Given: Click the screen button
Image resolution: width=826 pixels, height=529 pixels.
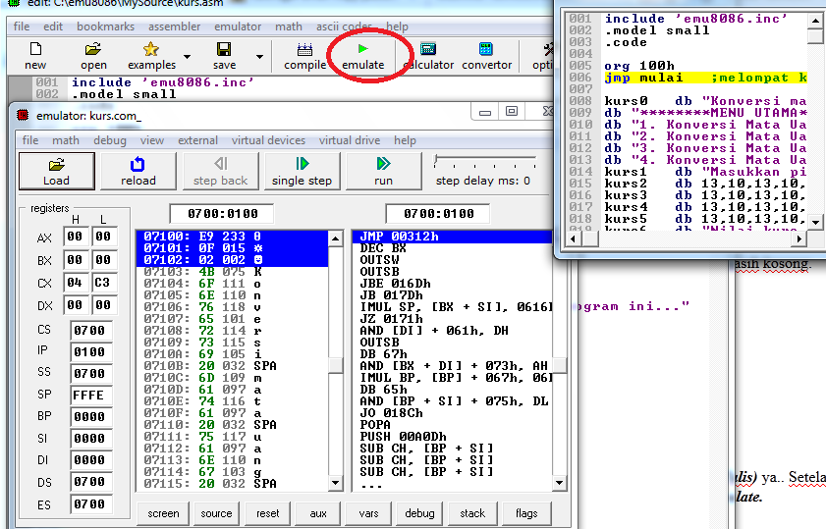Looking at the screenshot, I should coord(163,513).
